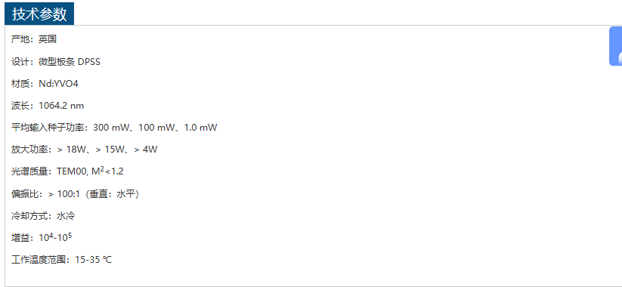Select the 放大功率 label text
Screen dimensions: 622x287
pos(32,150)
